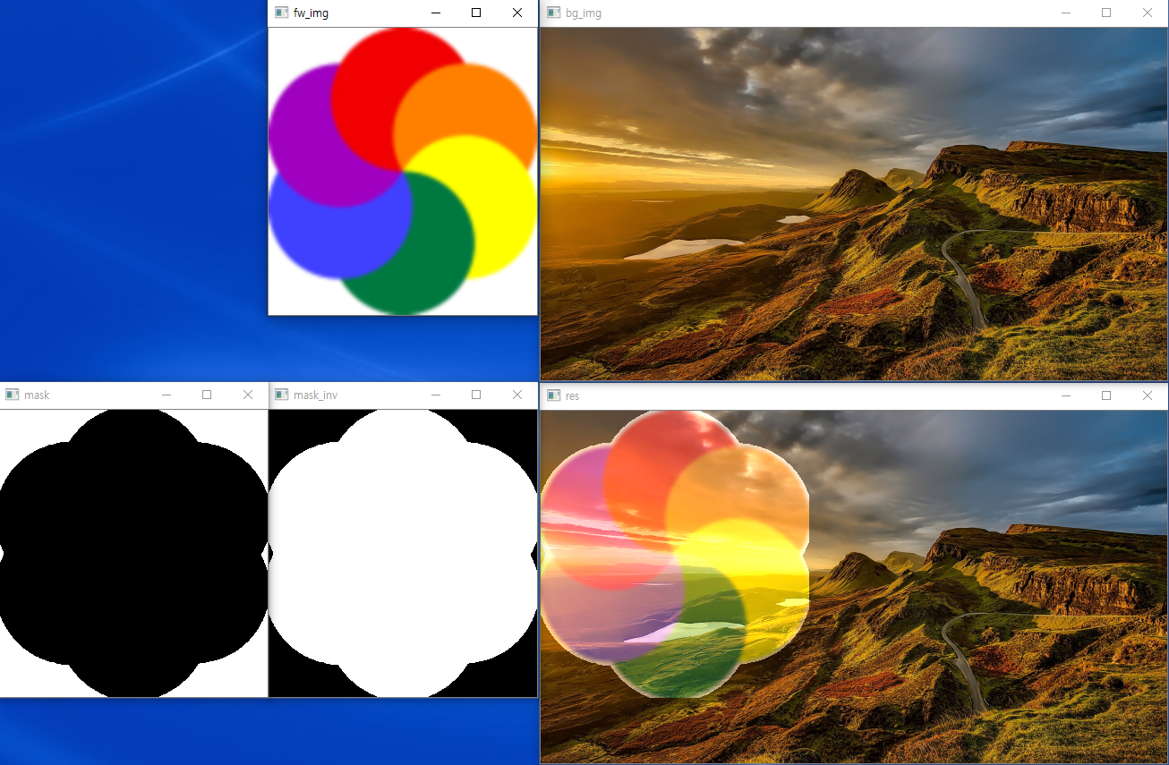Minimize the fw_img window

[x=435, y=13]
